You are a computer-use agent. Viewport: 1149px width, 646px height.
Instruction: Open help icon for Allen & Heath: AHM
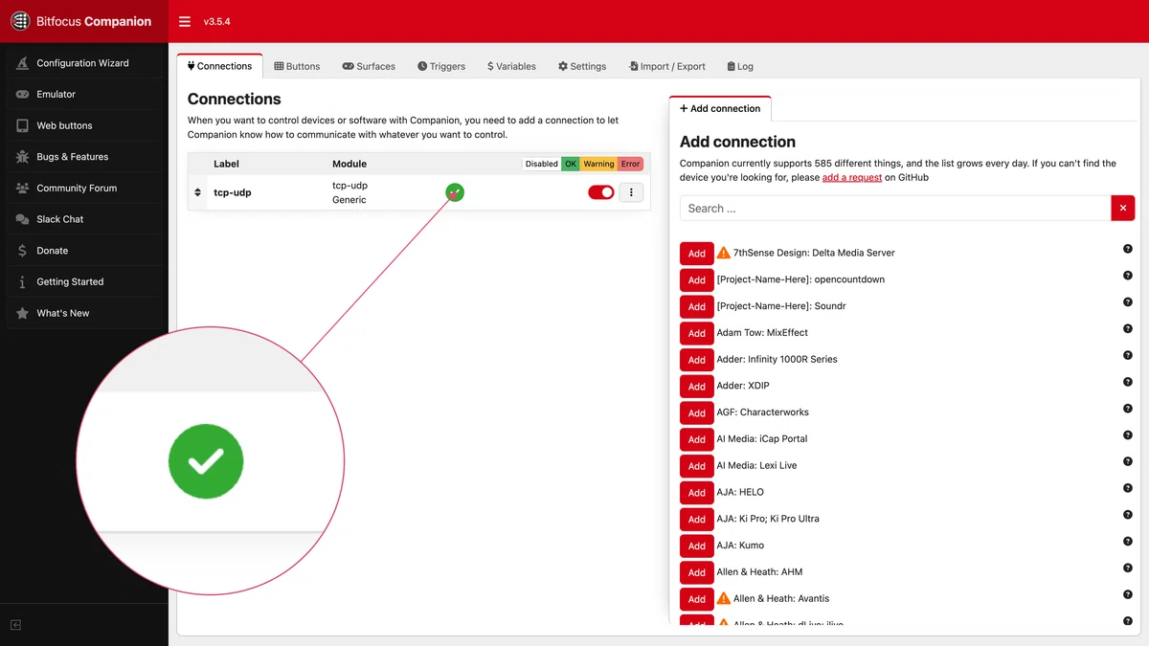[x=1128, y=568]
